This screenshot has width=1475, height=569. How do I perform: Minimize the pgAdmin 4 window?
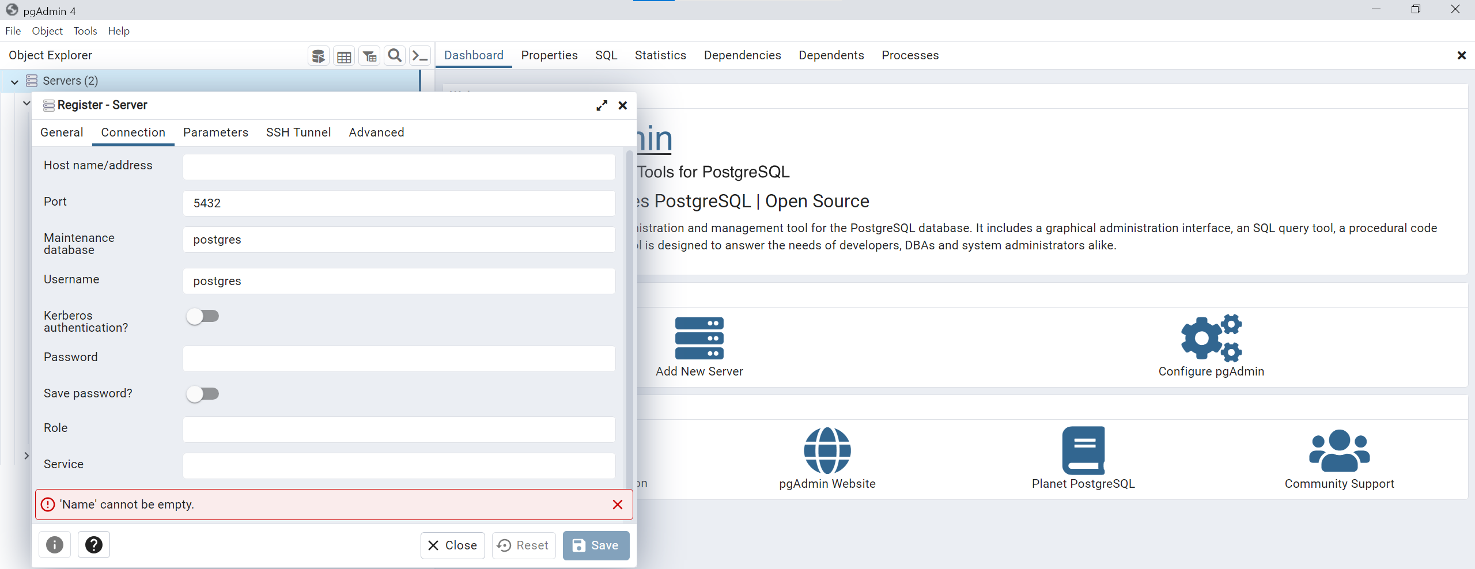pyautogui.click(x=1376, y=10)
